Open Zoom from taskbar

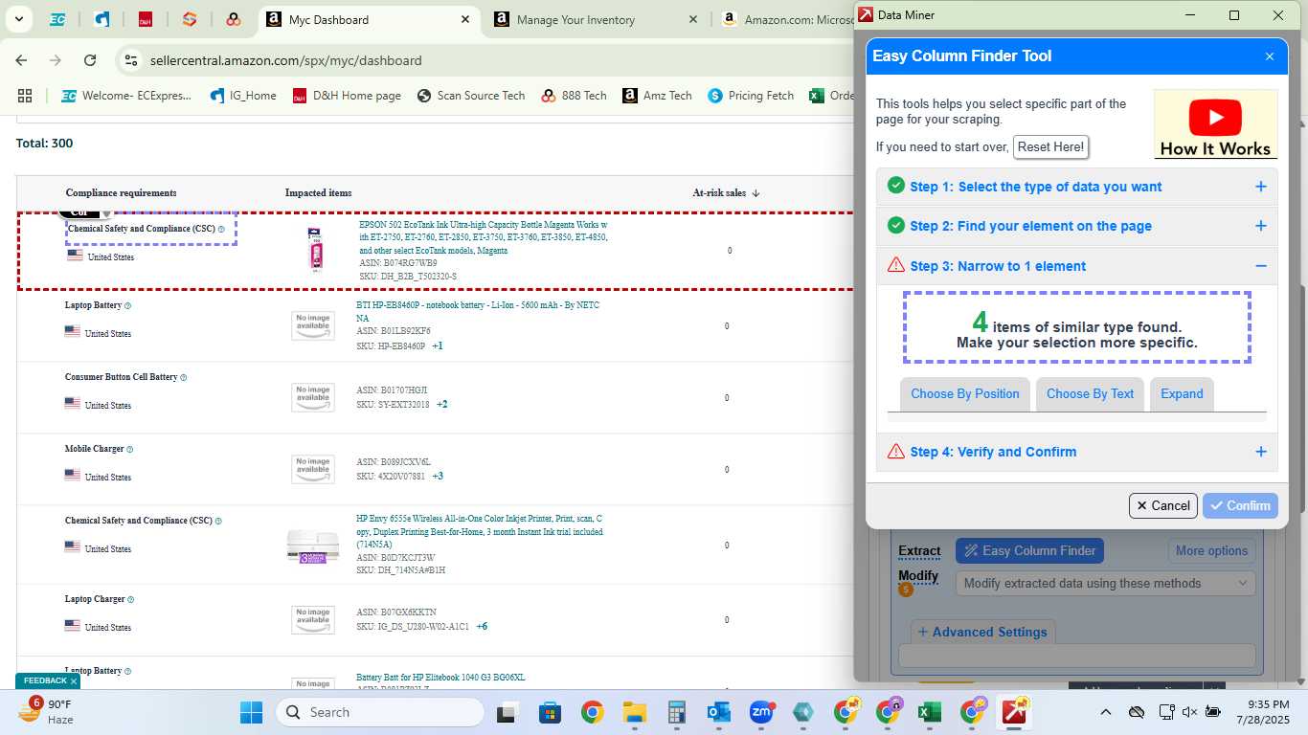[761, 712]
